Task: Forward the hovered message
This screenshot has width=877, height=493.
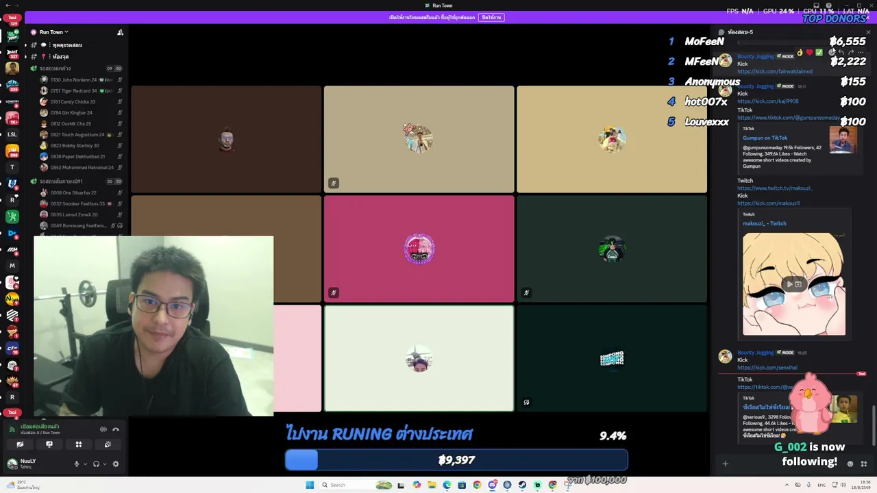Action: coord(851,53)
